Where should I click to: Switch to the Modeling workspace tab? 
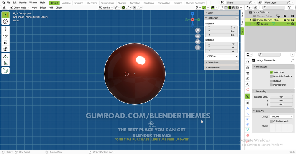point(66,3)
